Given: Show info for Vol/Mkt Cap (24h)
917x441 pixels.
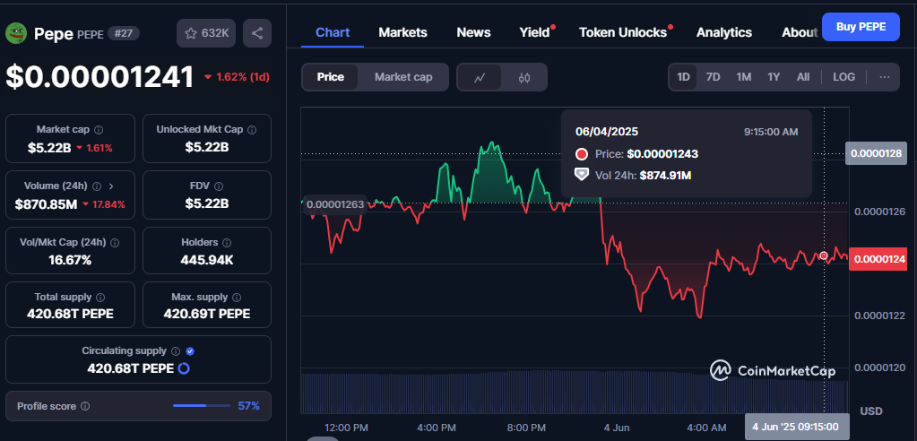Looking at the screenshot, I should point(115,242).
